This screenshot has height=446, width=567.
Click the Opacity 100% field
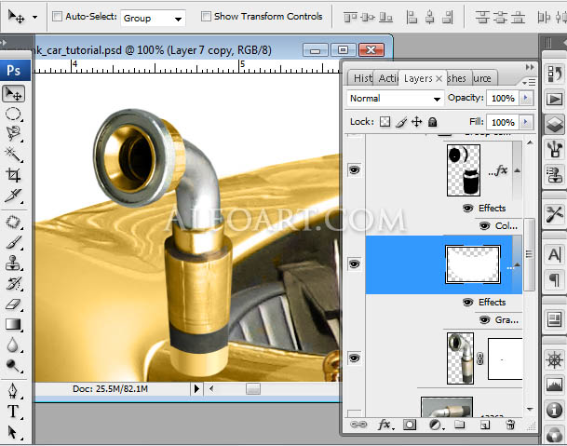click(503, 98)
